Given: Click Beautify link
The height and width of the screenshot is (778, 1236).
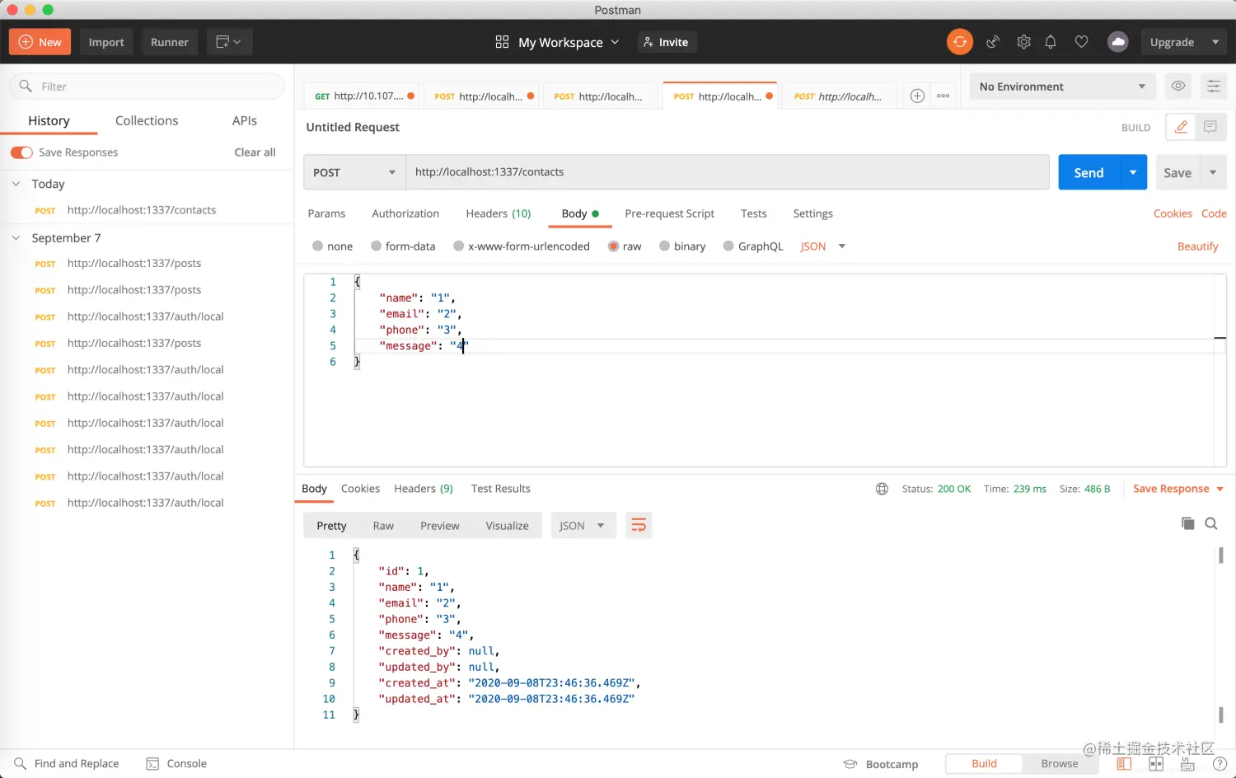Looking at the screenshot, I should (1197, 246).
